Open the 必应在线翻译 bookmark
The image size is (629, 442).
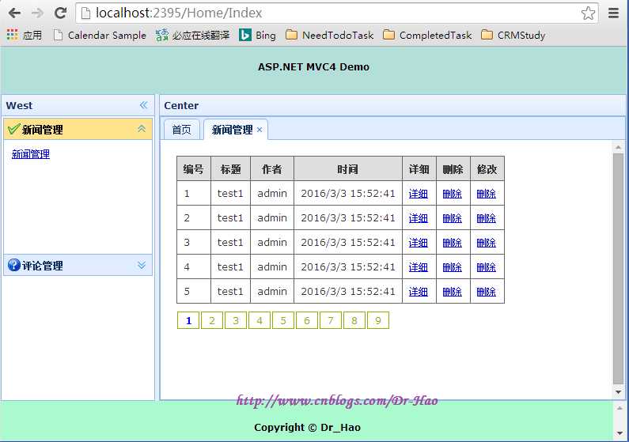pos(192,36)
